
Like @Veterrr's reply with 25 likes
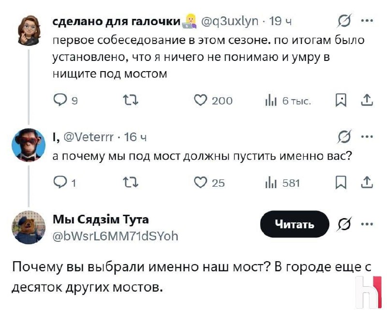[209, 183]
